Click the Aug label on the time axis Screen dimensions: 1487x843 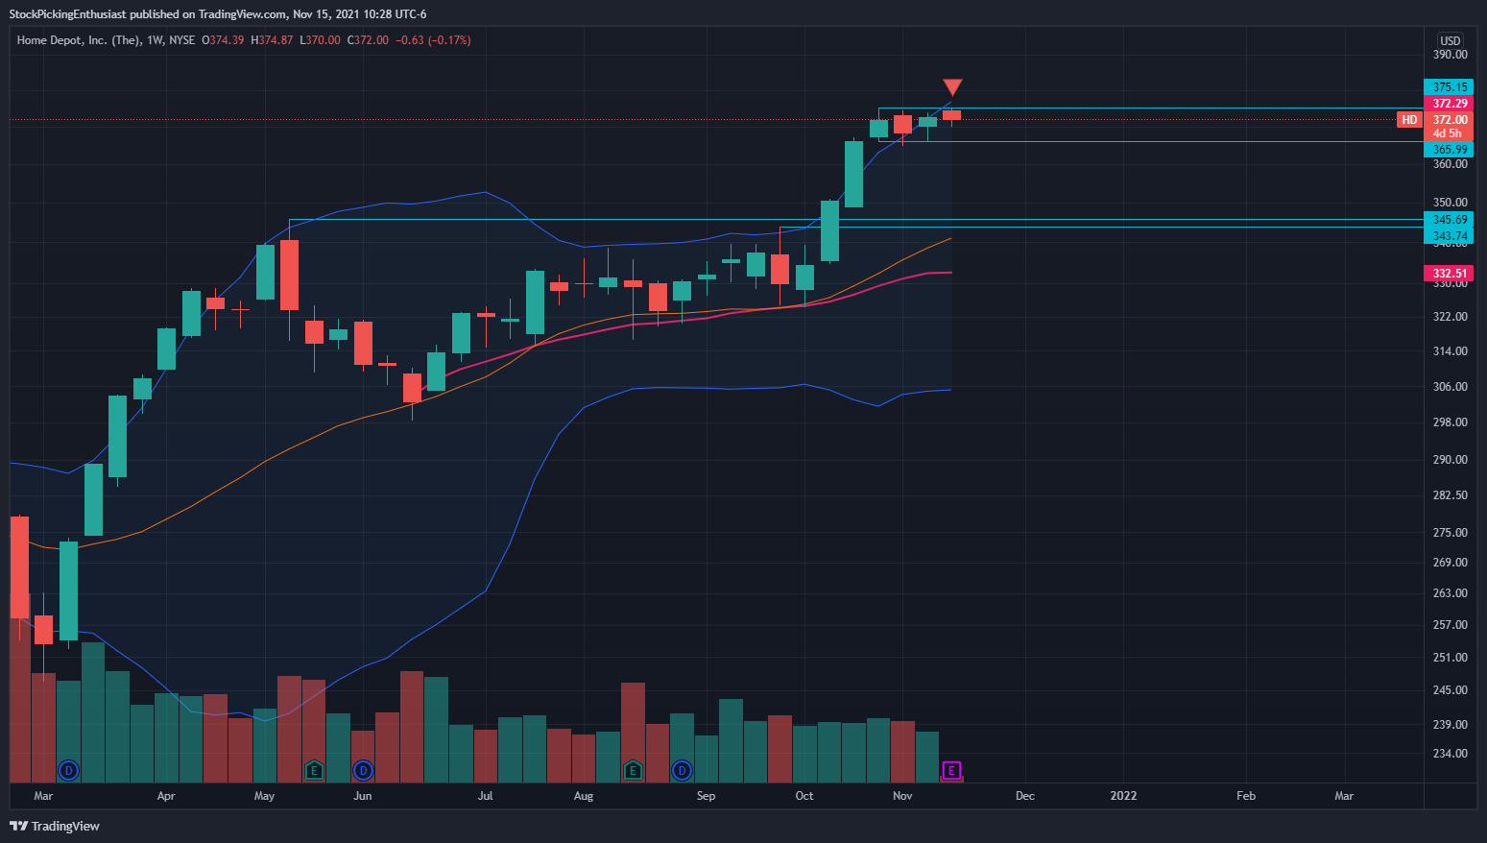(584, 796)
